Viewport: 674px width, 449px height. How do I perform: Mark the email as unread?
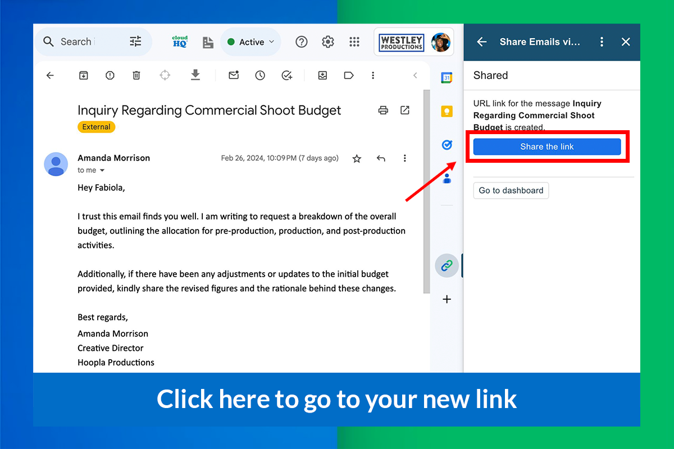tap(234, 75)
